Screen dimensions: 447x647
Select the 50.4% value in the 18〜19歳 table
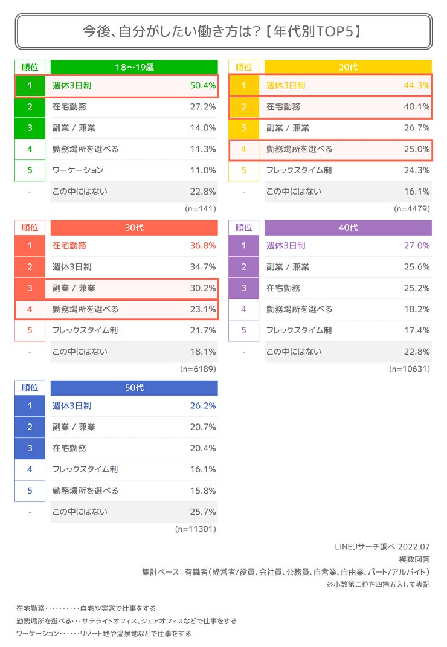click(202, 86)
